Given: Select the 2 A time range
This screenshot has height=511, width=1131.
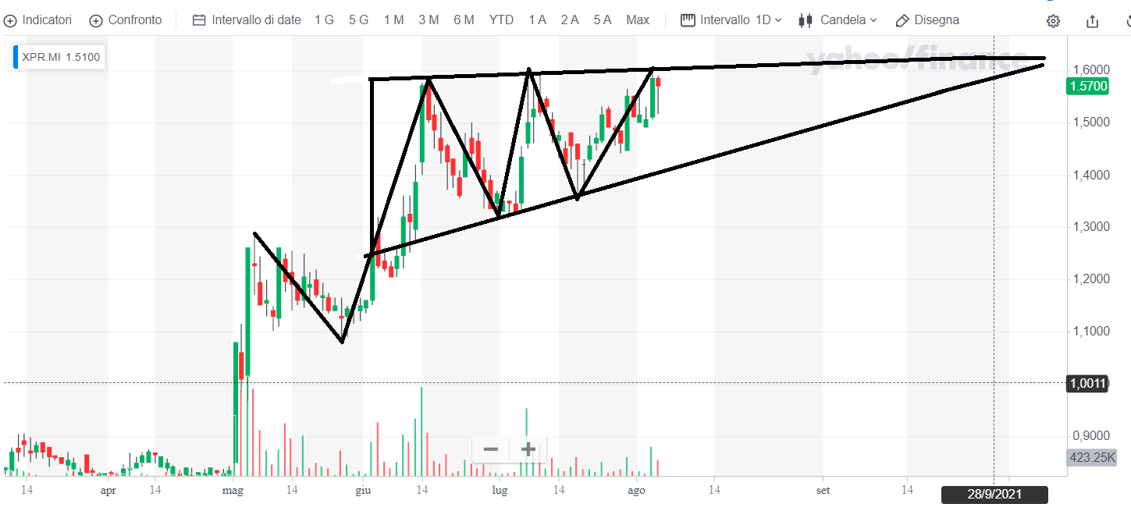Looking at the screenshot, I should coord(570,20).
